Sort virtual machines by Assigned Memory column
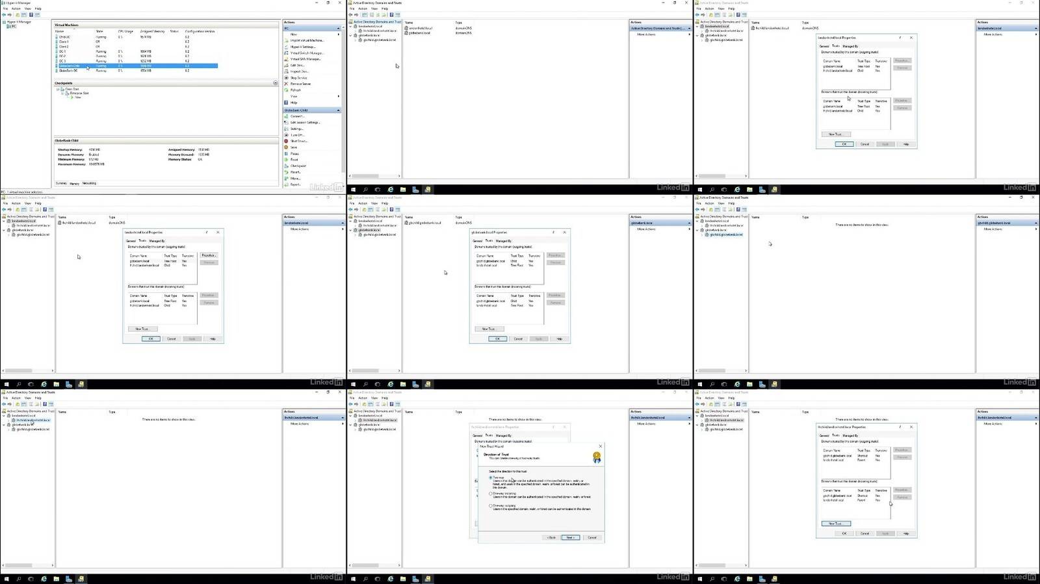The image size is (1040, 584). point(152,31)
